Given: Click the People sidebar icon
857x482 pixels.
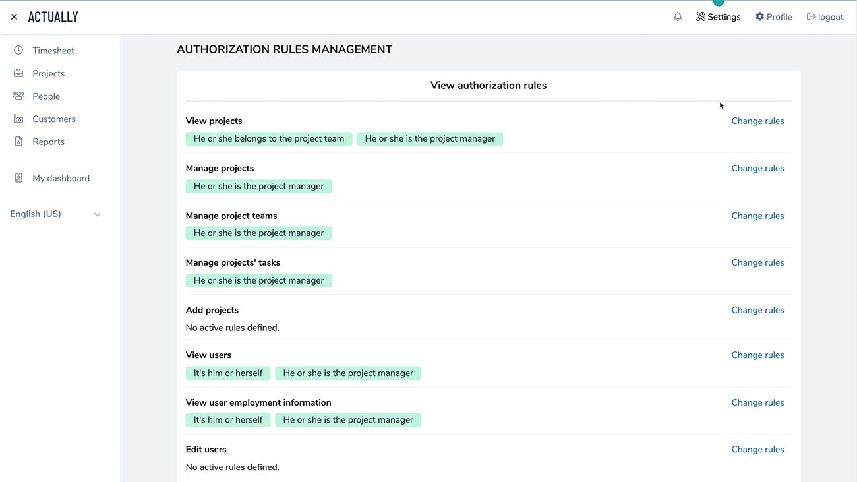Looking at the screenshot, I should pos(18,96).
